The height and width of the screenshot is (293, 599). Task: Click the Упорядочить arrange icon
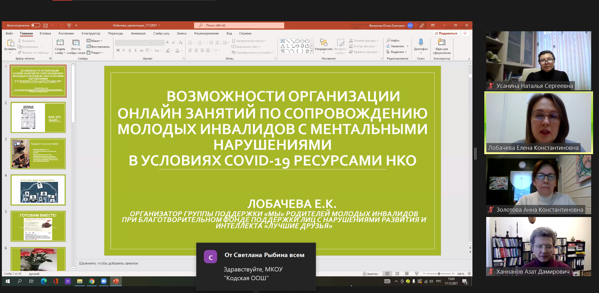pos(323,43)
